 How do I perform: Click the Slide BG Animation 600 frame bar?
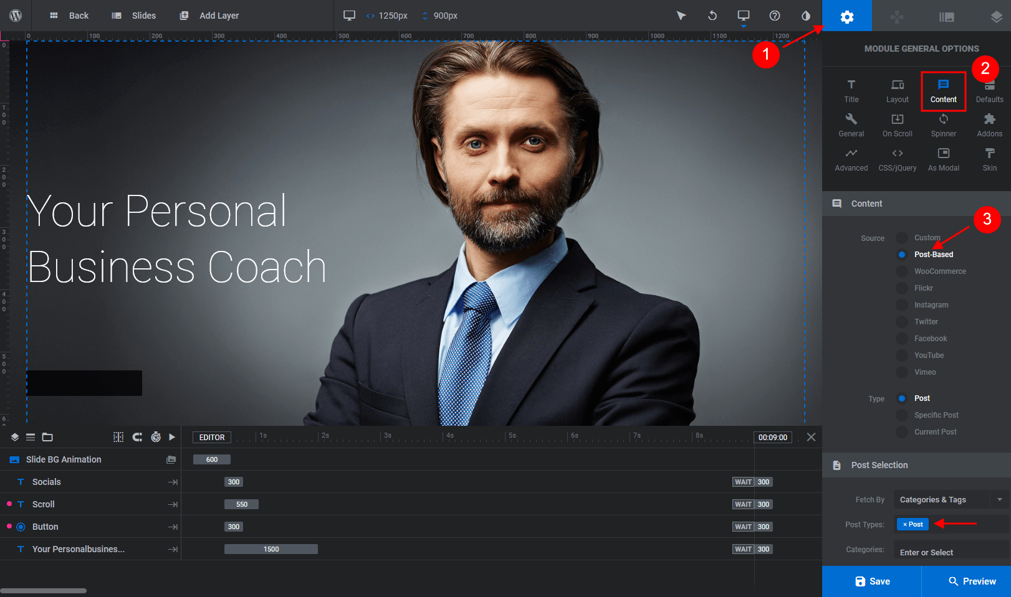[212, 459]
